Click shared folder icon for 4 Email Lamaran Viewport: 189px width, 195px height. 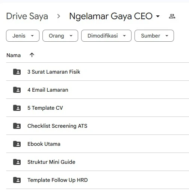click(17, 90)
